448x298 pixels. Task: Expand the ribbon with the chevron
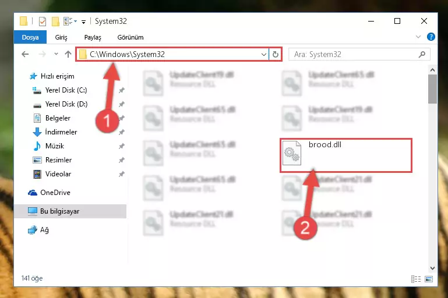pyautogui.click(x=418, y=37)
